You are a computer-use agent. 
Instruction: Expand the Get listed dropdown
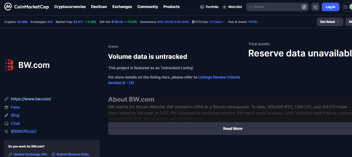coord(330,22)
